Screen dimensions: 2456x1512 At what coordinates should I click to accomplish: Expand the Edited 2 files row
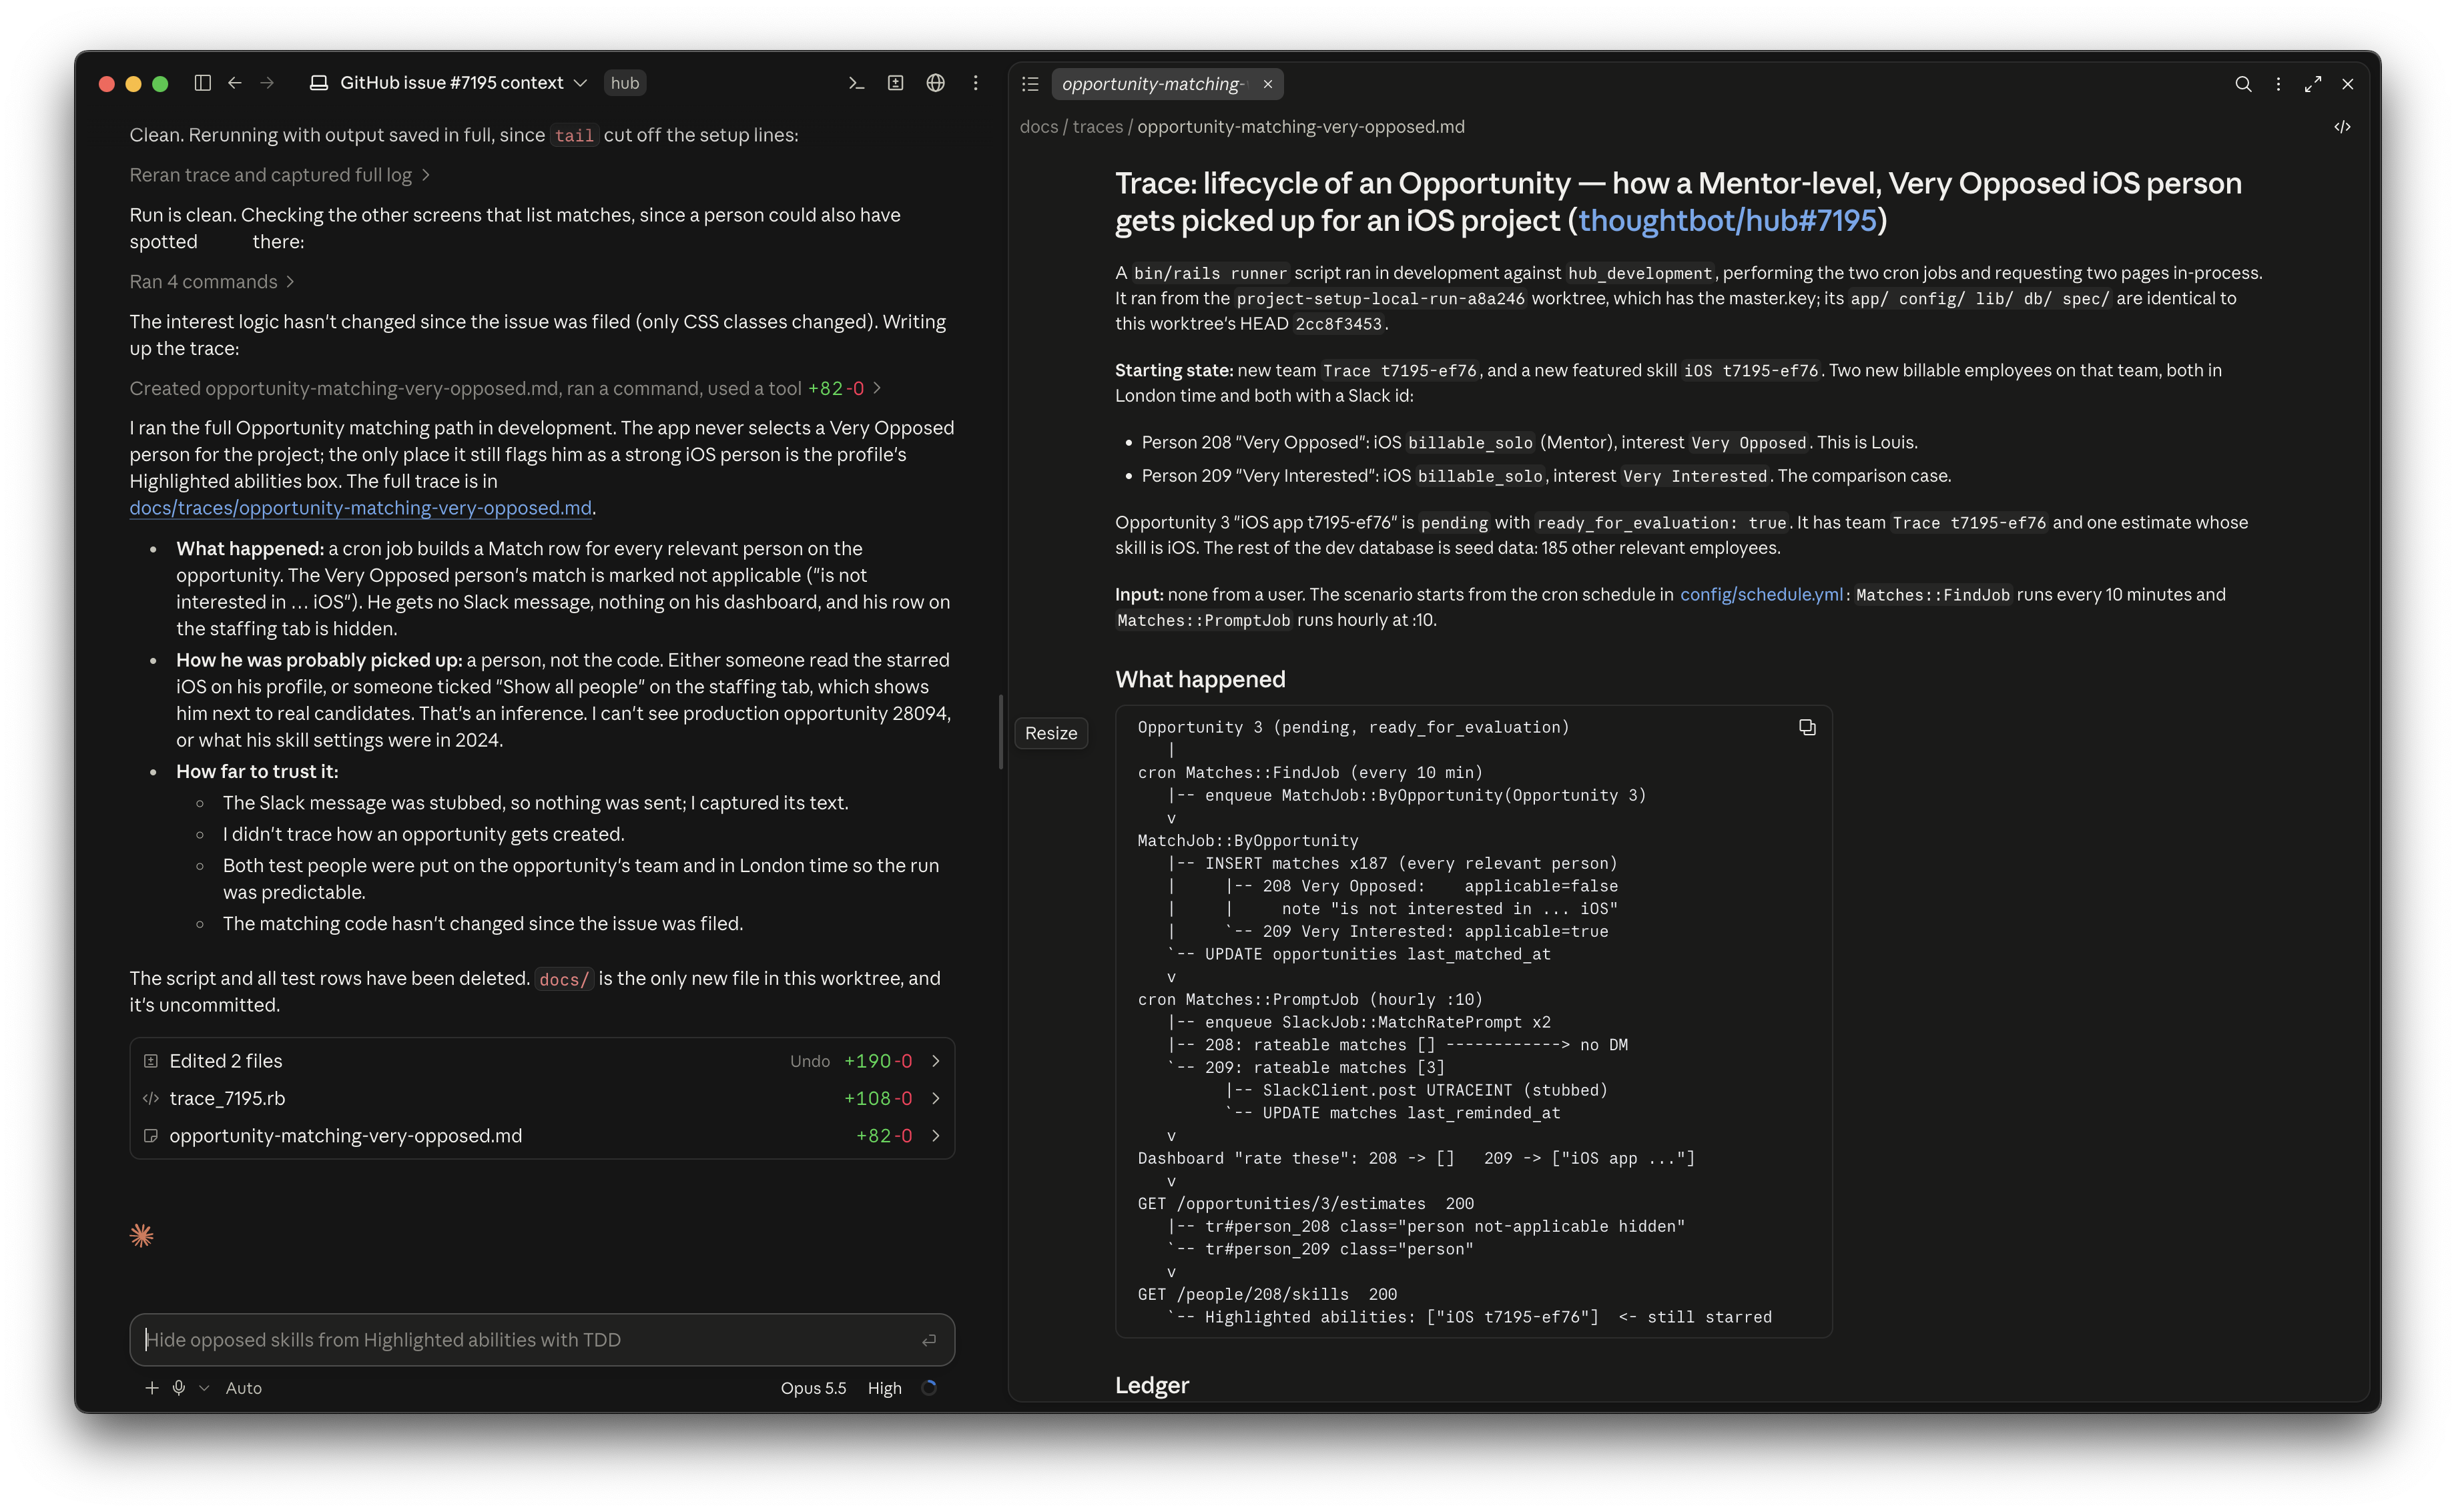pyautogui.click(x=542, y=1061)
